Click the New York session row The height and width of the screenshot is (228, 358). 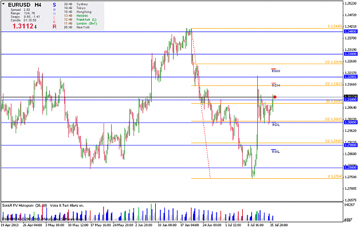pyautogui.click(x=77, y=27)
